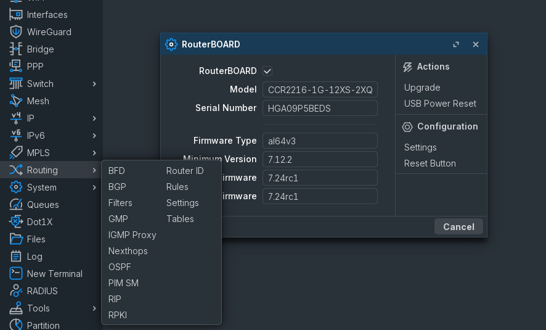Click the Upgrade action link
The image size is (546, 330).
point(422,88)
